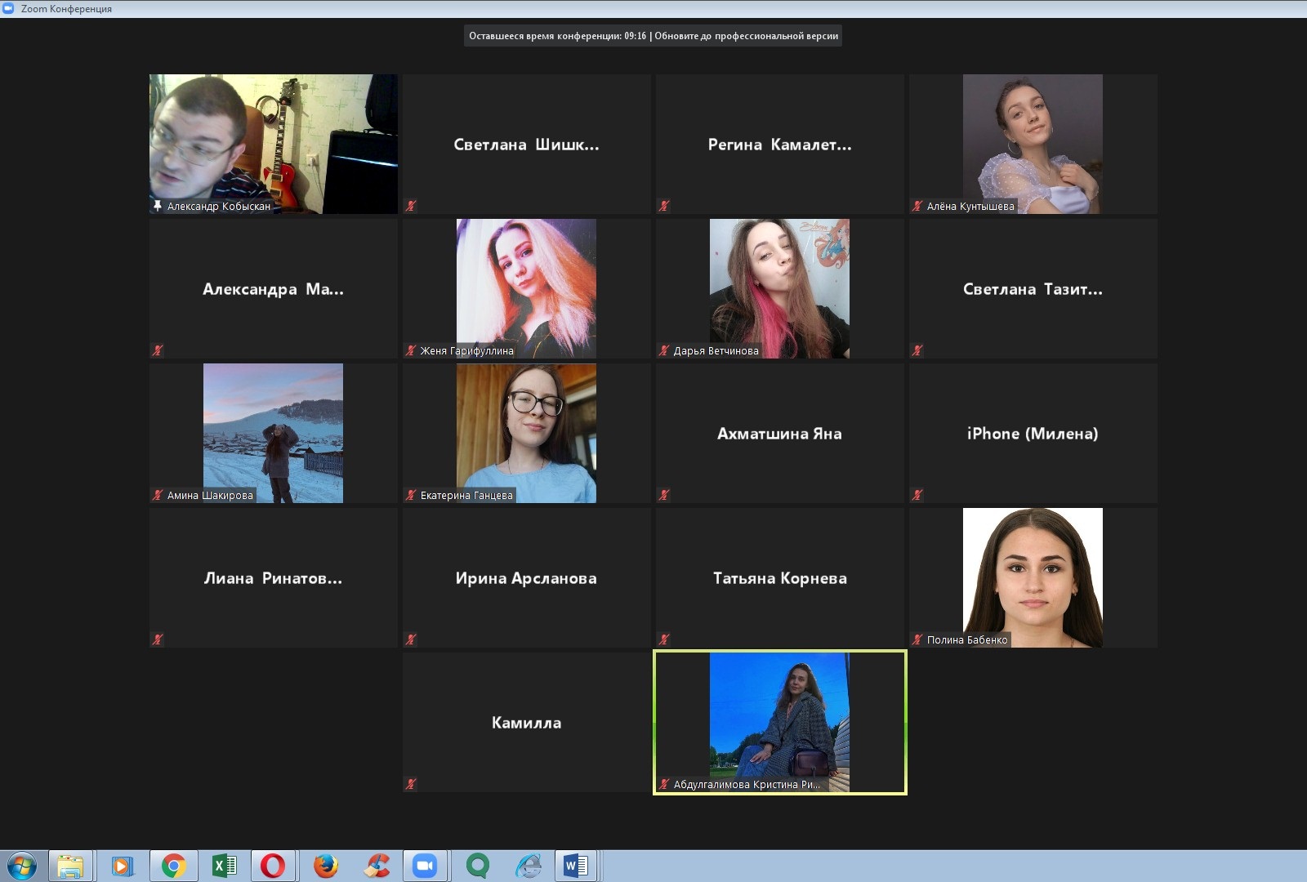Click muted mic icon on Камилла's tile
1307x882 pixels.
pos(411,784)
